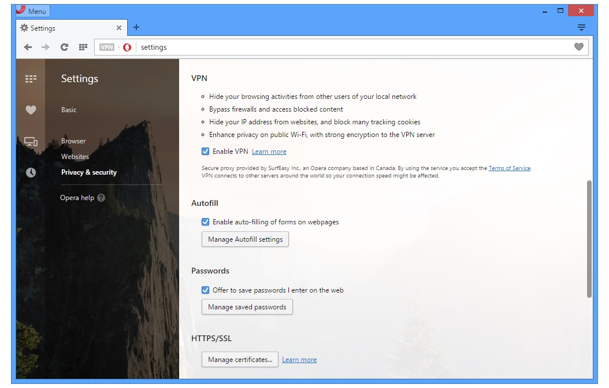Image resolution: width=609 pixels, height=388 pixels.
Task: Click 'Enhance privacy on public Wi-Fi' bullet
Action: pyautogui.click(x=322, y=135)
